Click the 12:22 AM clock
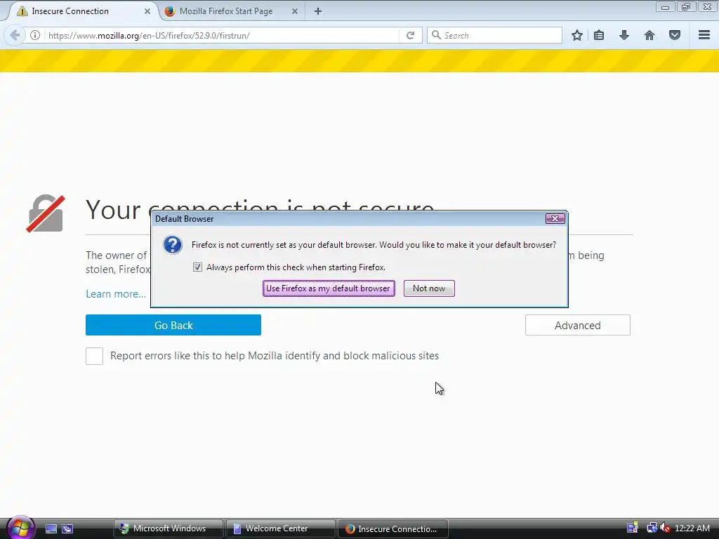The width and height of the screenshot is (719, 539). click(692, 528)
